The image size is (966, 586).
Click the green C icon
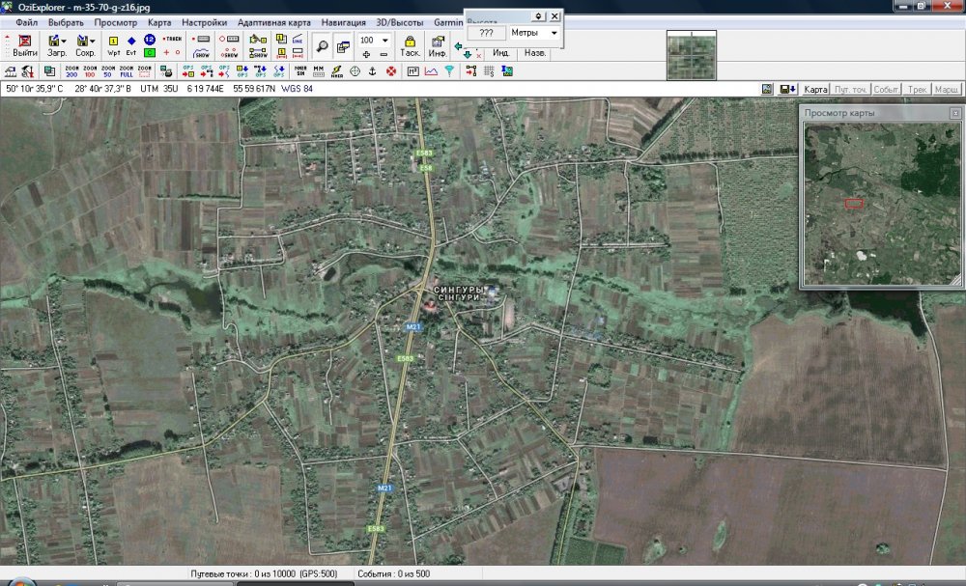coord(149,53)
